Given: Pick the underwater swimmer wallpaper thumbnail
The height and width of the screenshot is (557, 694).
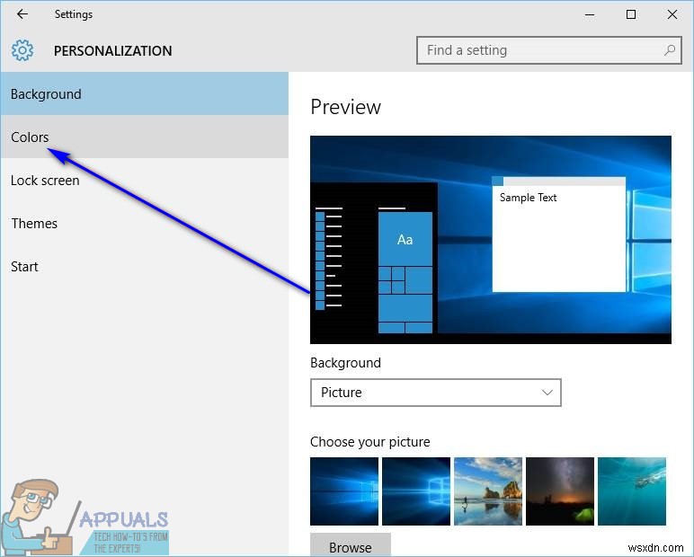Looking at the screenshot, I should [632, 491].
